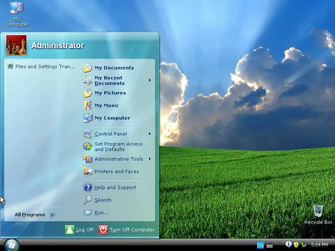Screen dimensions: 335x251
Task: Click the Log Off text
Action: point(85,230)
